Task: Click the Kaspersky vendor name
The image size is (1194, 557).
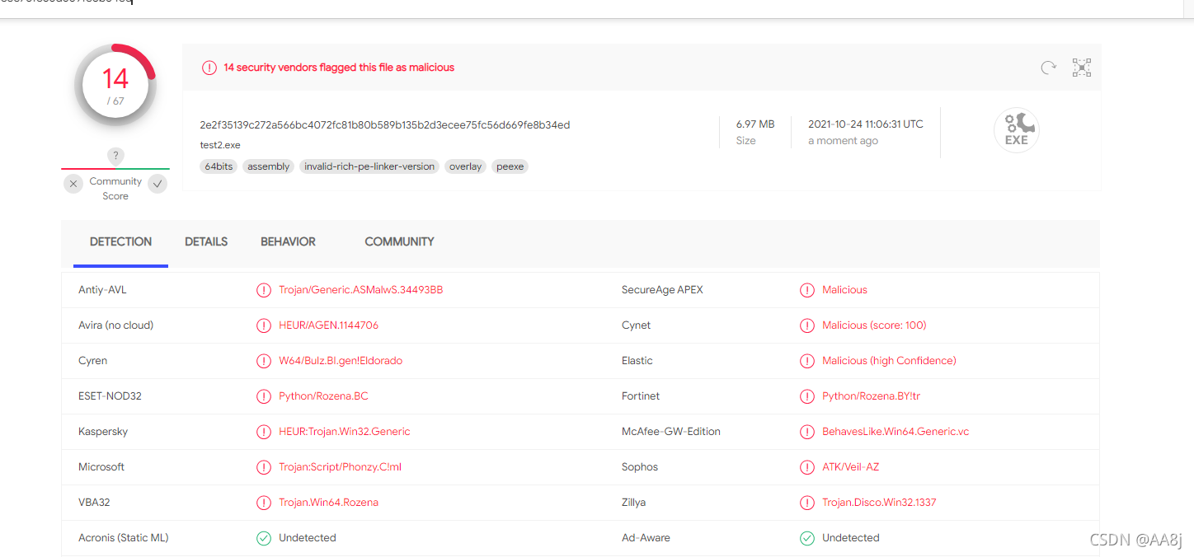Action: pos(103,432)
